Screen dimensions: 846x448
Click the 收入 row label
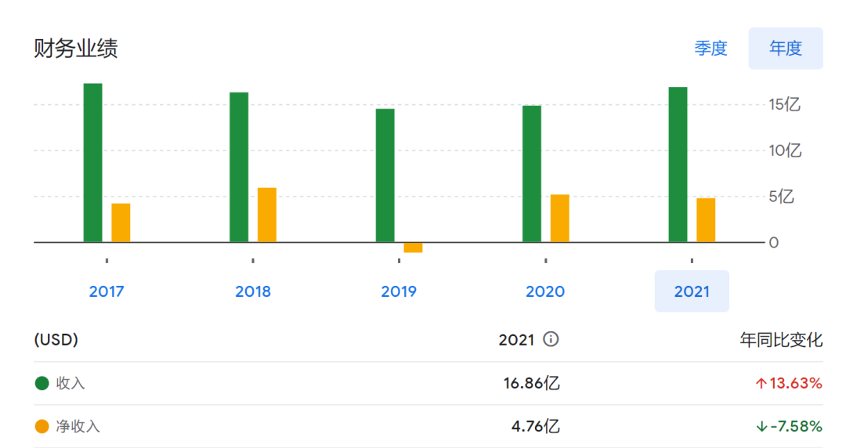(x=70, y=383)
